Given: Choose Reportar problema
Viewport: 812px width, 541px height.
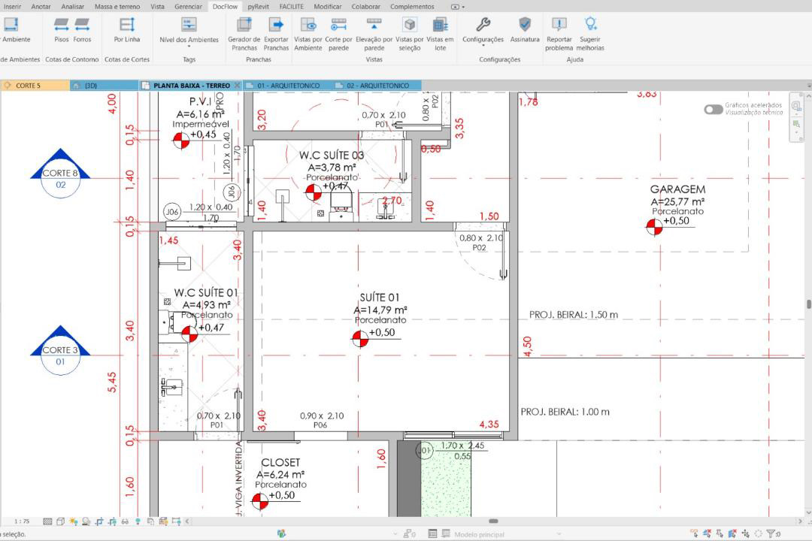Looking at the screenshot, I should click(x=559, y=34).
